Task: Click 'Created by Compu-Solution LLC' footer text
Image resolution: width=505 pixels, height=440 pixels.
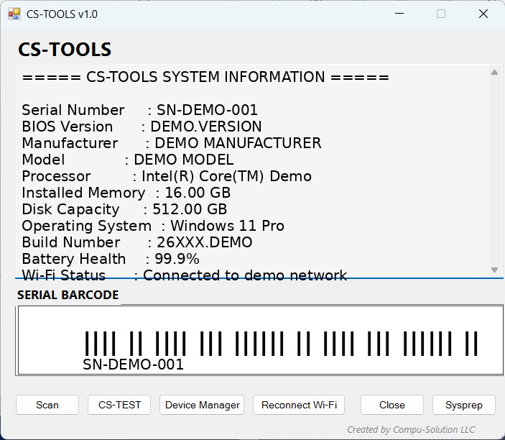Action: (x=411, y=430)
